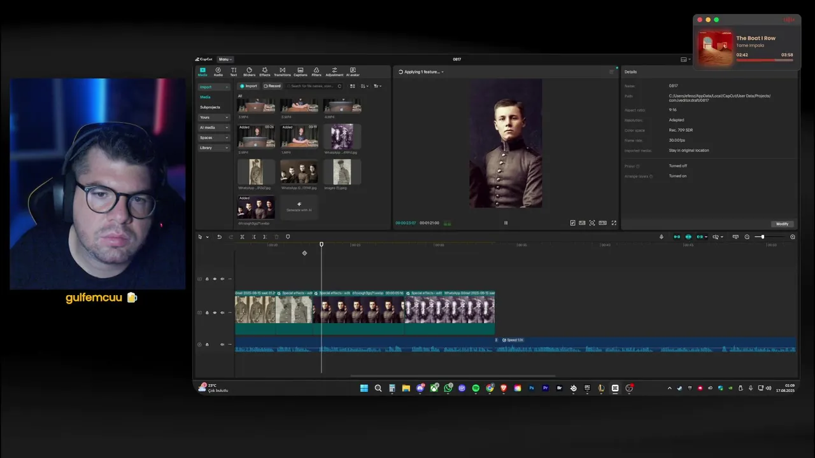Click the timeline horizontal scrollbar
Screen dimensions: 815x458
(452, 376)
